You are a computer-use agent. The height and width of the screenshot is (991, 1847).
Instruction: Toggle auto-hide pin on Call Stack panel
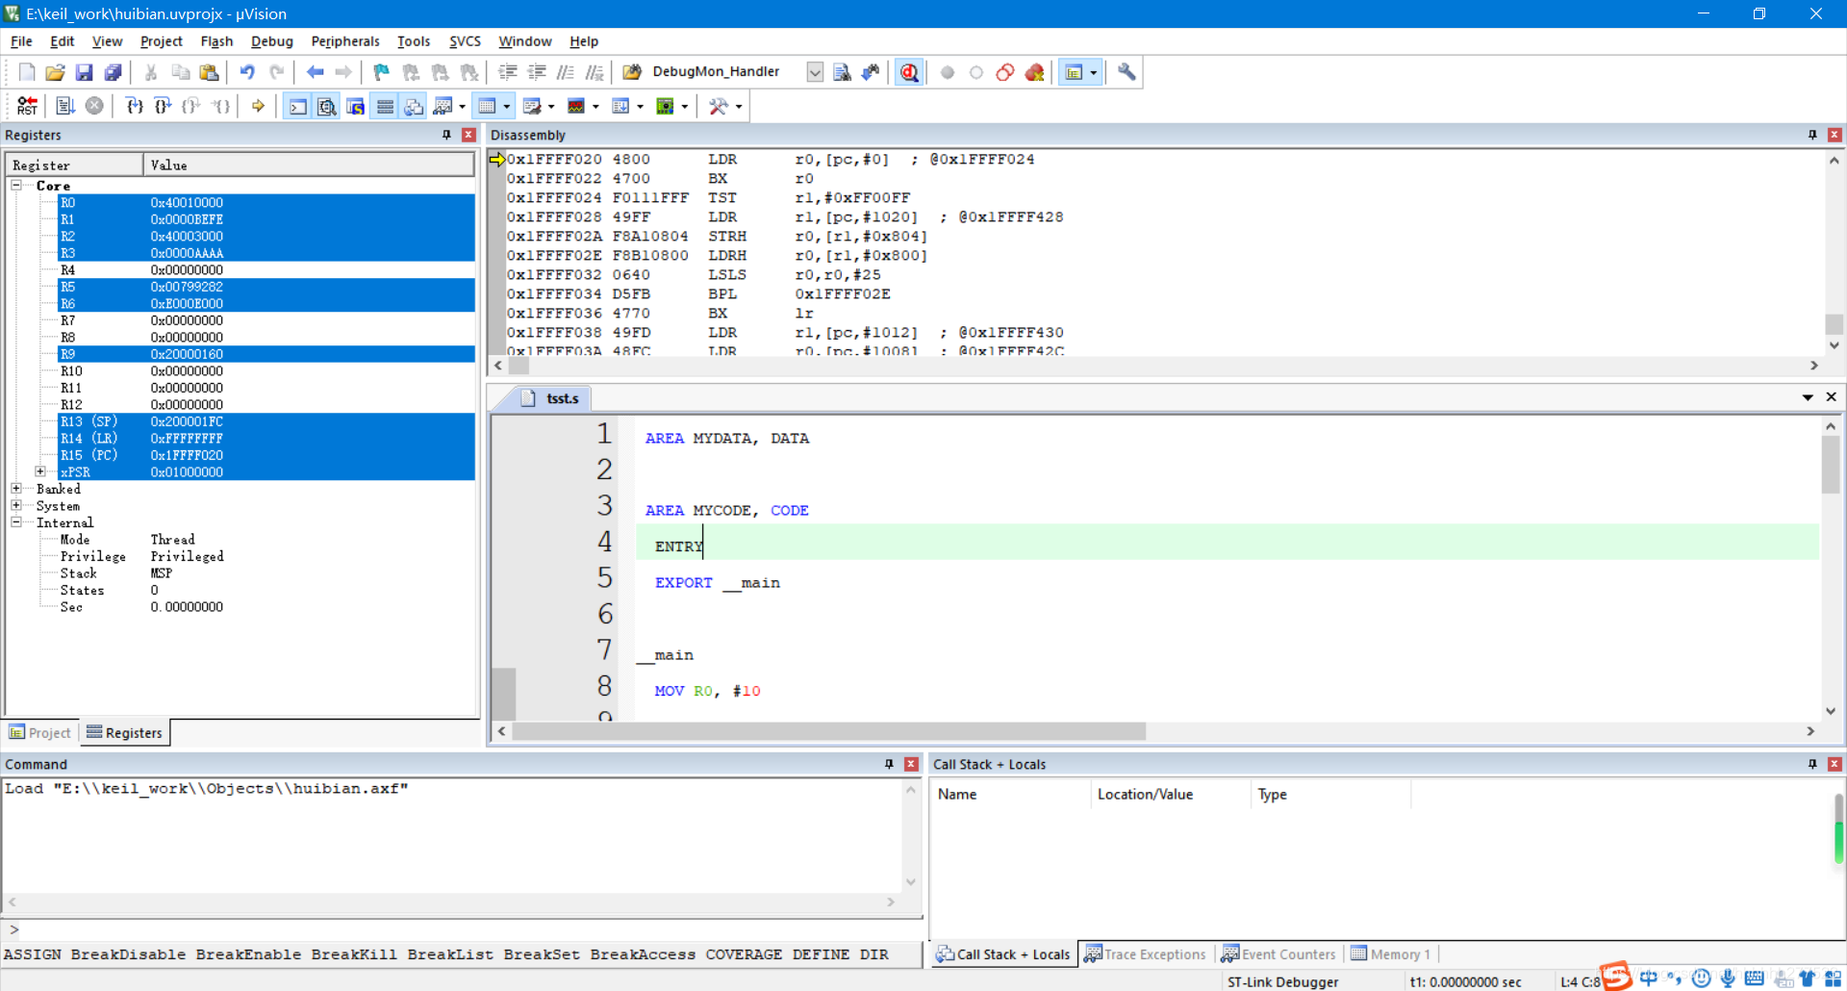pos(1812,764)
